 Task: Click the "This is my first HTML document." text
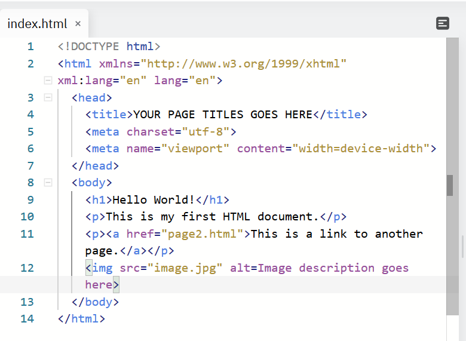[x=213, y=217]
